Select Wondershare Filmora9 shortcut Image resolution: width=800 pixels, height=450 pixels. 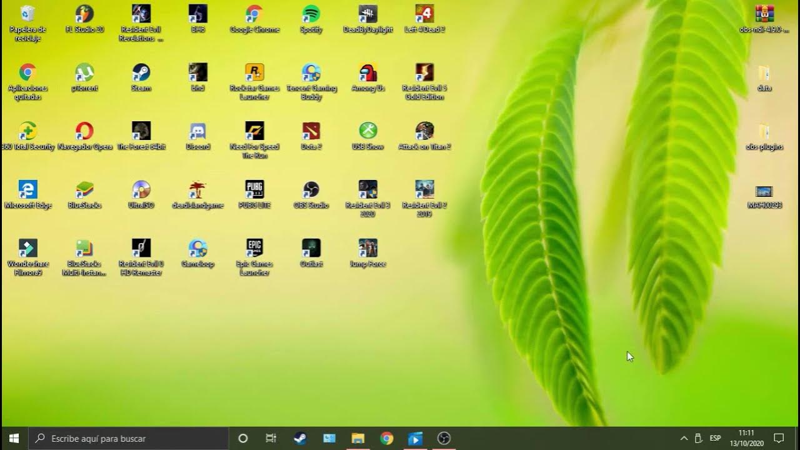click(27, 257)
